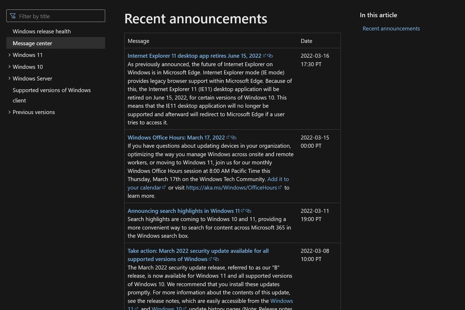This screenshot has height=310, width=465.
Task: Copy anchor link for March 2022 security update message
Action: point(216,259)
